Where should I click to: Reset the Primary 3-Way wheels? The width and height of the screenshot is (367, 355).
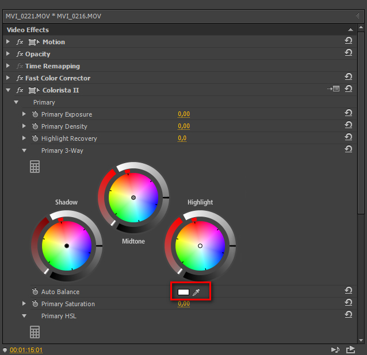[348, 149]
